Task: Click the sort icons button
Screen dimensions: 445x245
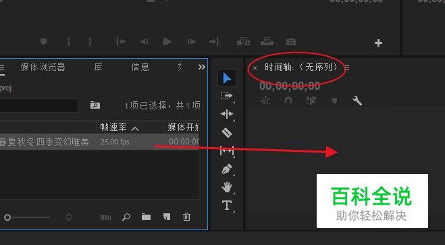Action: [x=69, y=217]
